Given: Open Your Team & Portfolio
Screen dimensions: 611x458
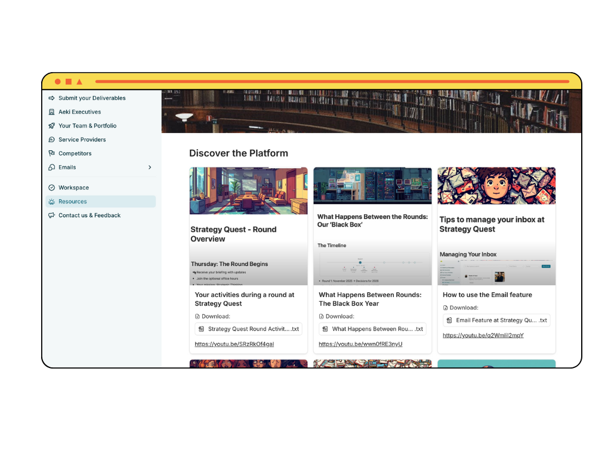Looking at the screenshot, I should pyautogui.click(x=101, y=126).
